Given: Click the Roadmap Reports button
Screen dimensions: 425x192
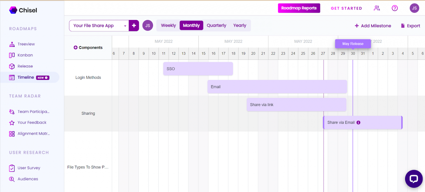Looking at the screenshot, I should coord(299,8).
